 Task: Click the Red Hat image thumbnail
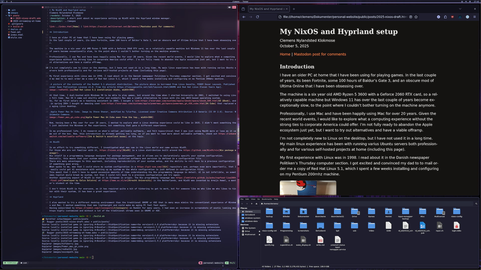pos(308,188)
